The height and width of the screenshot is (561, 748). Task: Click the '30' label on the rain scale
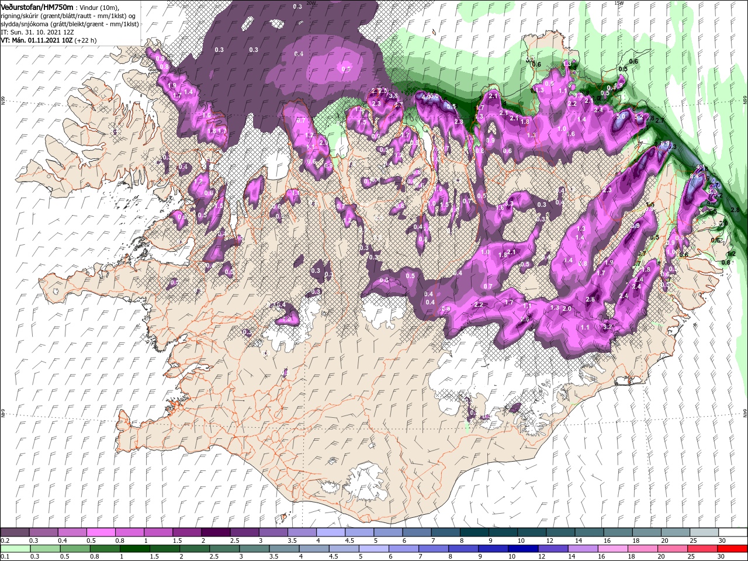pyautogui.click(x=722, y=557)
